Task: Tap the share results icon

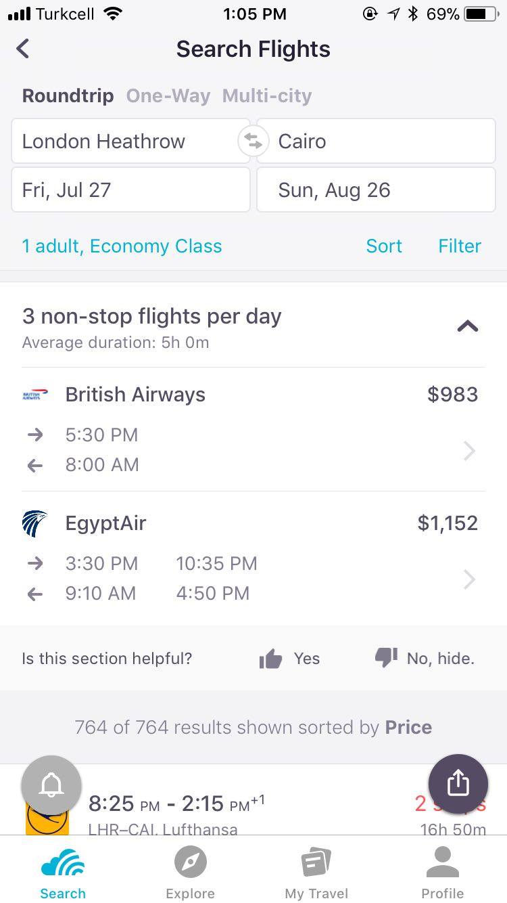Action: point(458,784)
